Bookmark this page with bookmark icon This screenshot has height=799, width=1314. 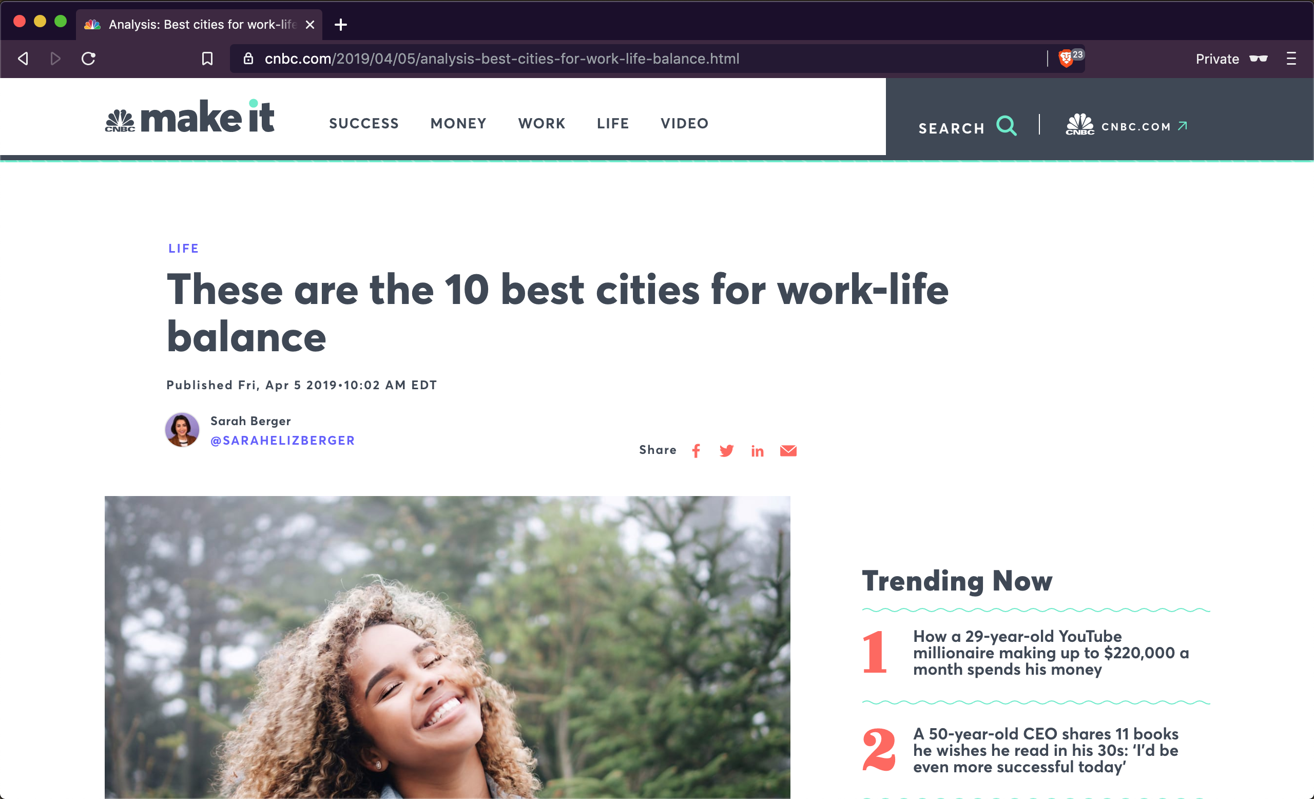(207, 59)
